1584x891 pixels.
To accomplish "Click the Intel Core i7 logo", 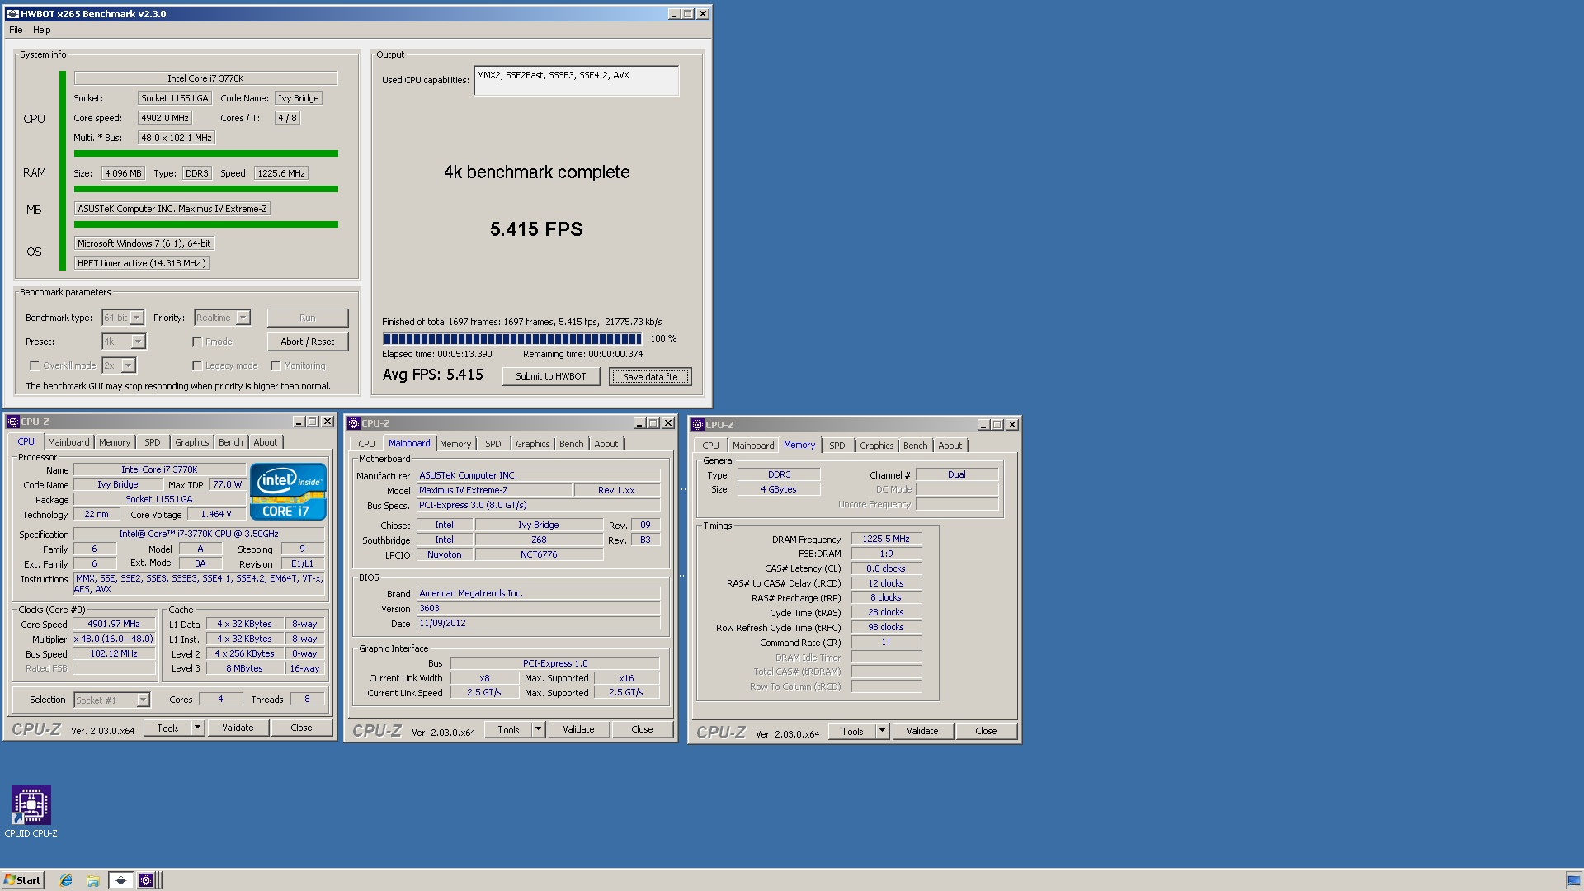I will pyautogui.click(x=288, y=492).
